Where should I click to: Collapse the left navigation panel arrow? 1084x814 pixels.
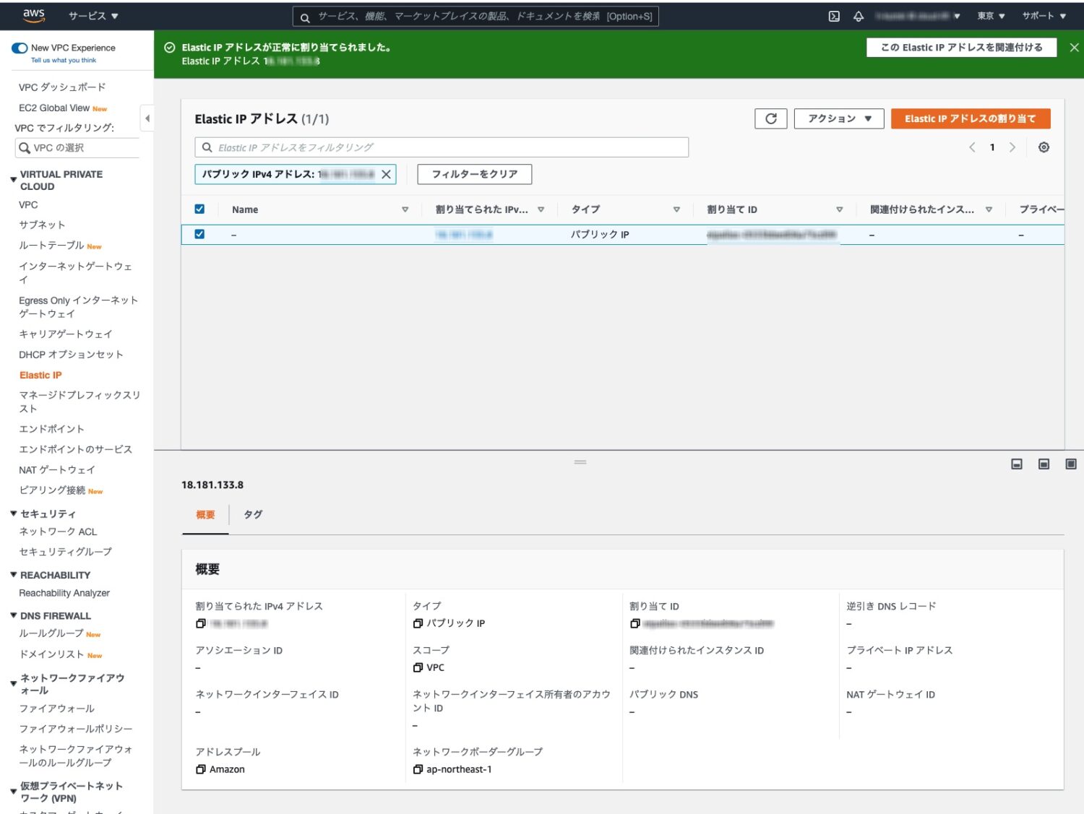tap(147, 118)
